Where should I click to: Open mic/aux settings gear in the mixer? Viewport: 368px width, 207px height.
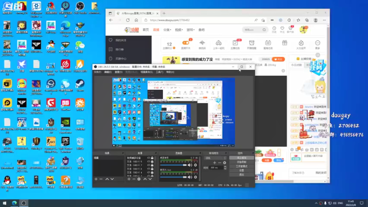point(195,177)
